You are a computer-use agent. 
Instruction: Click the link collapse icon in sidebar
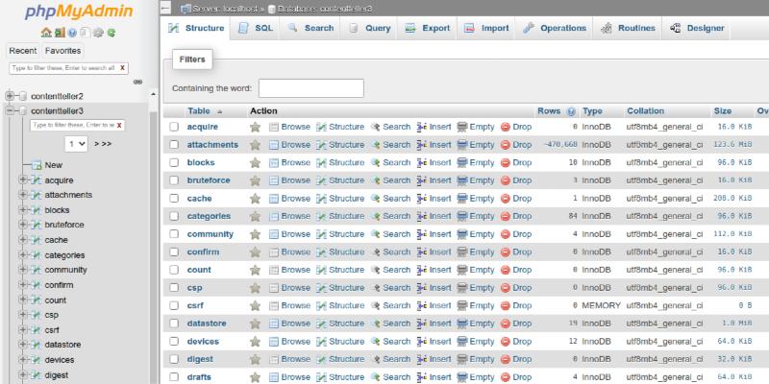[x=138, y=82]
